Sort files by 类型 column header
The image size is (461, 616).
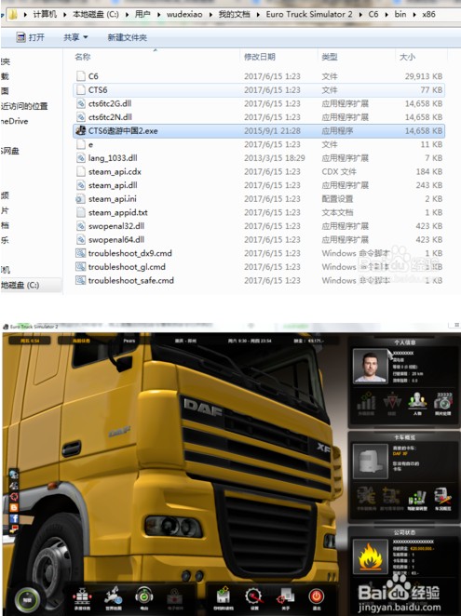tap(330, 57)
